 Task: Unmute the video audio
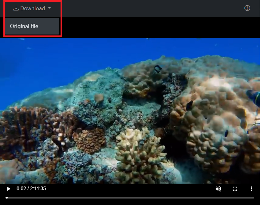pyautogui.click(x=218, y=189)
